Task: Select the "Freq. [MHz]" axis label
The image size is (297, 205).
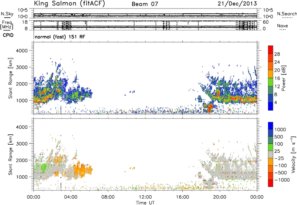Action: click(x=7, y=25)
